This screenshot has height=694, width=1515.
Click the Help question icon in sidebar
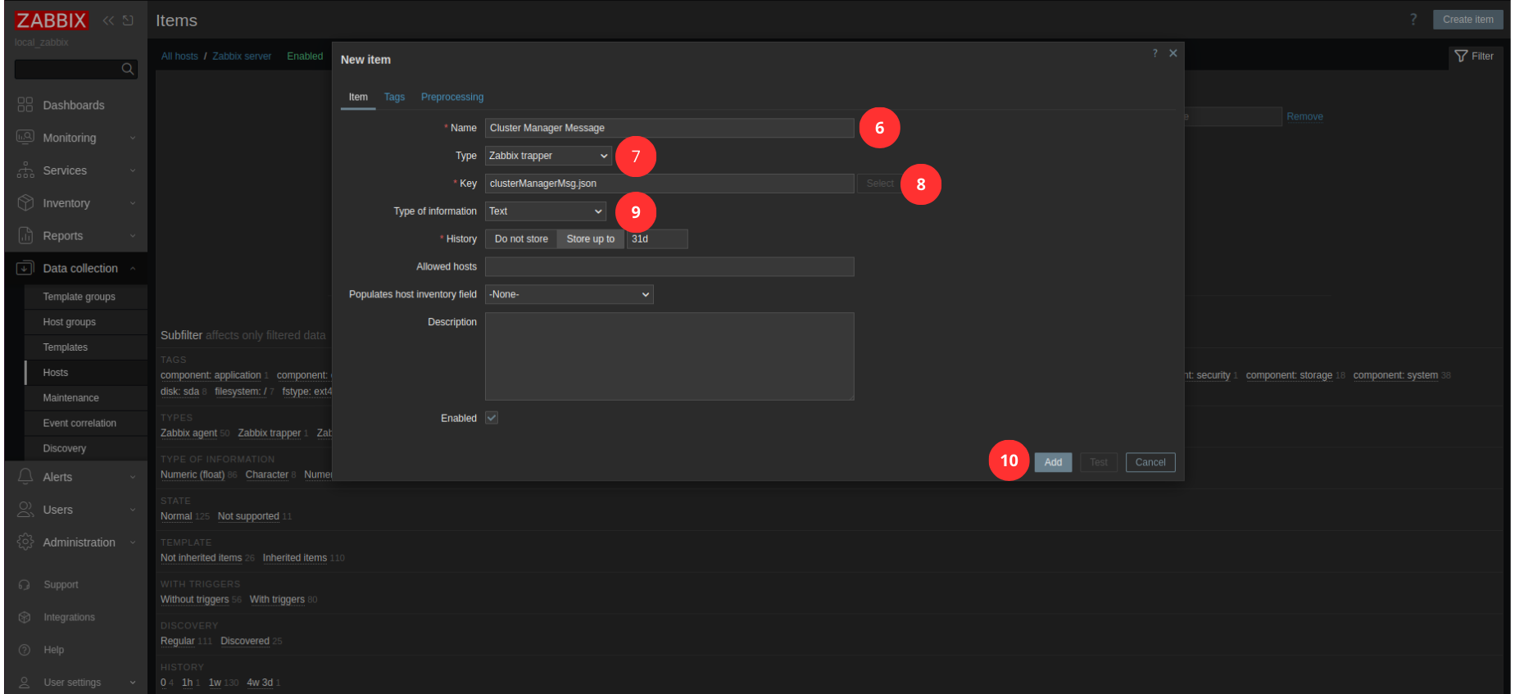click(25, 650)
